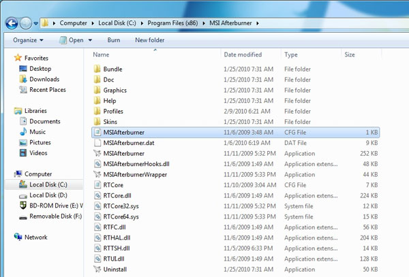This screenshot has height=277, width=409.
Task: Click the MSIAfterburnerHooks.dll file icon
Action: coord(97,164)
